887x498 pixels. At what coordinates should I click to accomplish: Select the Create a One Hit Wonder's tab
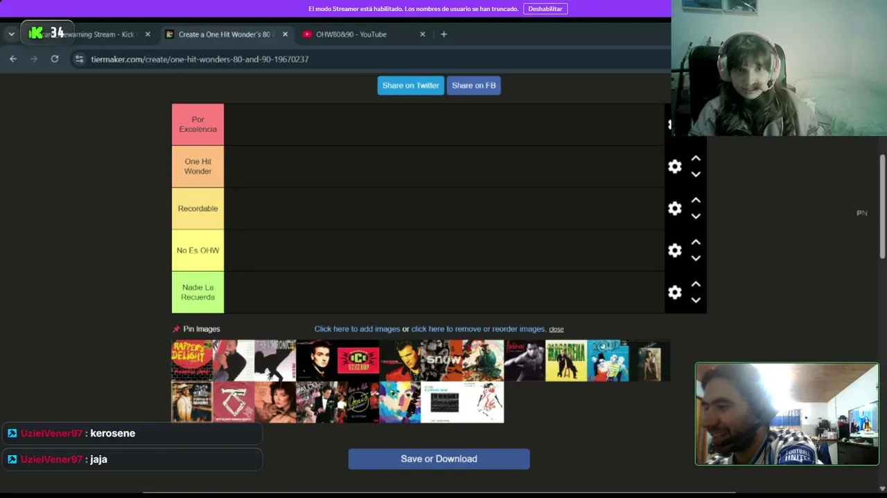coord(227,34)
